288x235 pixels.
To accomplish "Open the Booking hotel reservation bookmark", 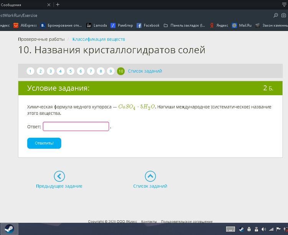I will 61,25.
